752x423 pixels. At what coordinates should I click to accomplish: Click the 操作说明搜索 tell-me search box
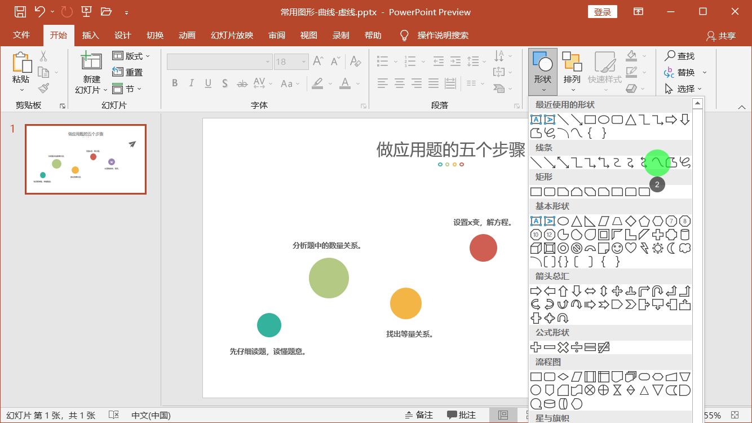pos(443,35)
